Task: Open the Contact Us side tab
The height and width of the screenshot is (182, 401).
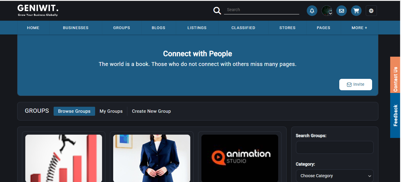Action: [x=395, y=75]
